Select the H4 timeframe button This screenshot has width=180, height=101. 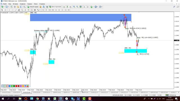[59, 10]
